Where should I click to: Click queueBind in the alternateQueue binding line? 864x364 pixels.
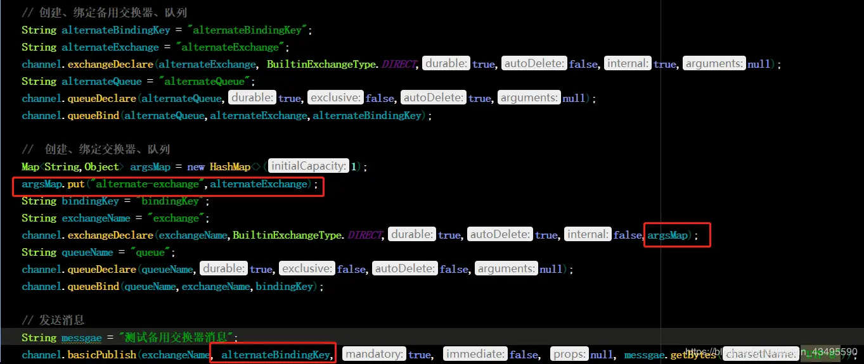(93, 115)
